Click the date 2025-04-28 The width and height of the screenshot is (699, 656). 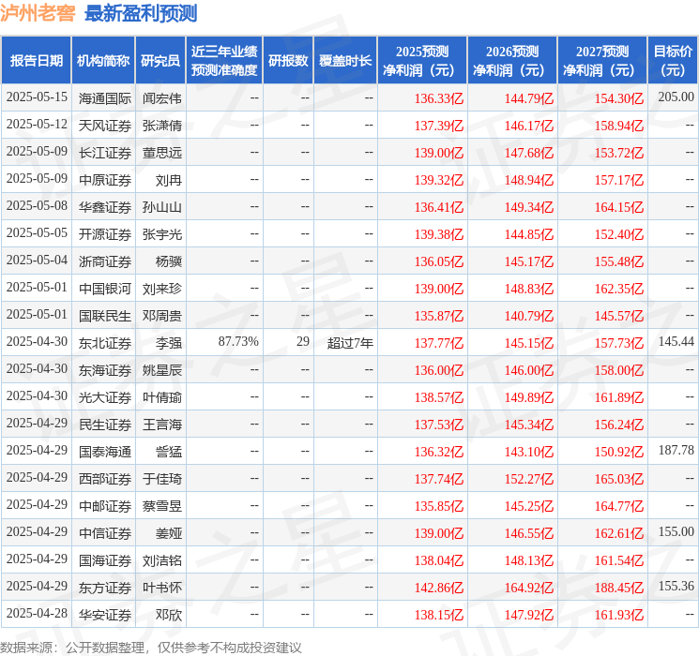pos(37,613)
